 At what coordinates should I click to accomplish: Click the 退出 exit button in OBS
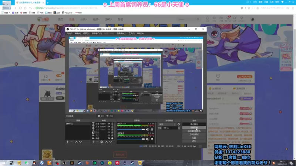194,141
